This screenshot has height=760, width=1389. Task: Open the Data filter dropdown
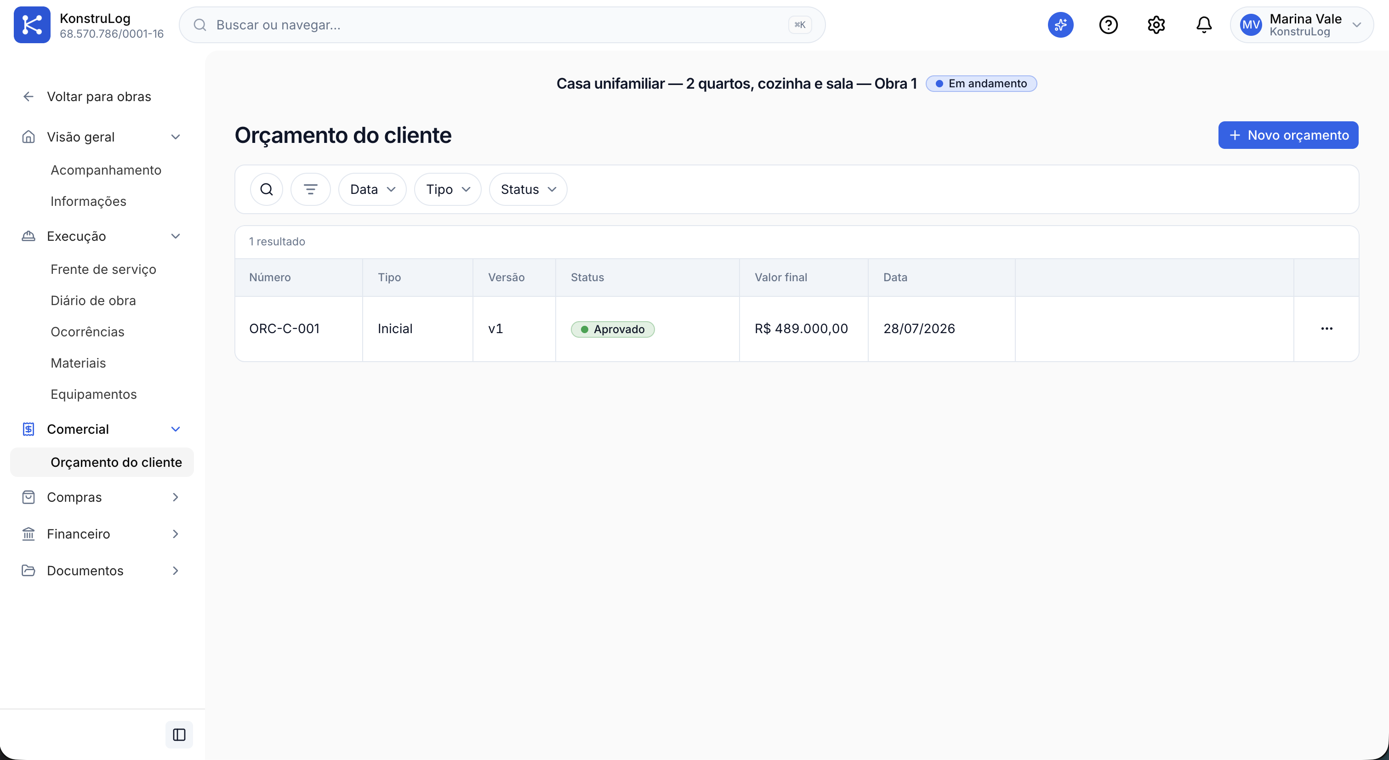click(x=372, y=189)
